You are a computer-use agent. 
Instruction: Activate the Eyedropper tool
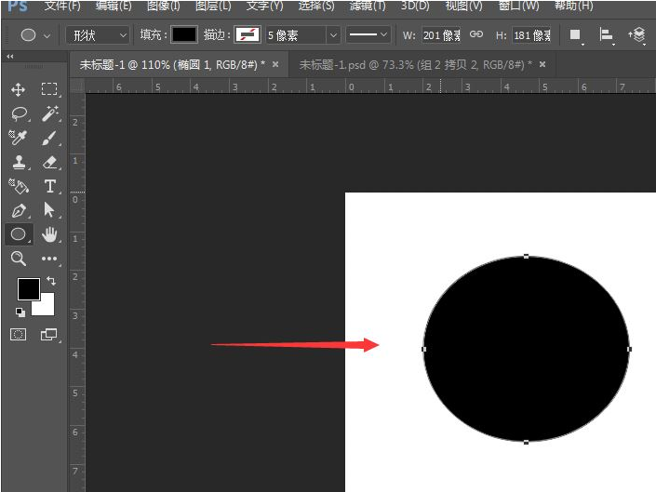[18, 138]
